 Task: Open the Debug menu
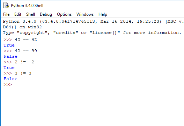point(46,14)
